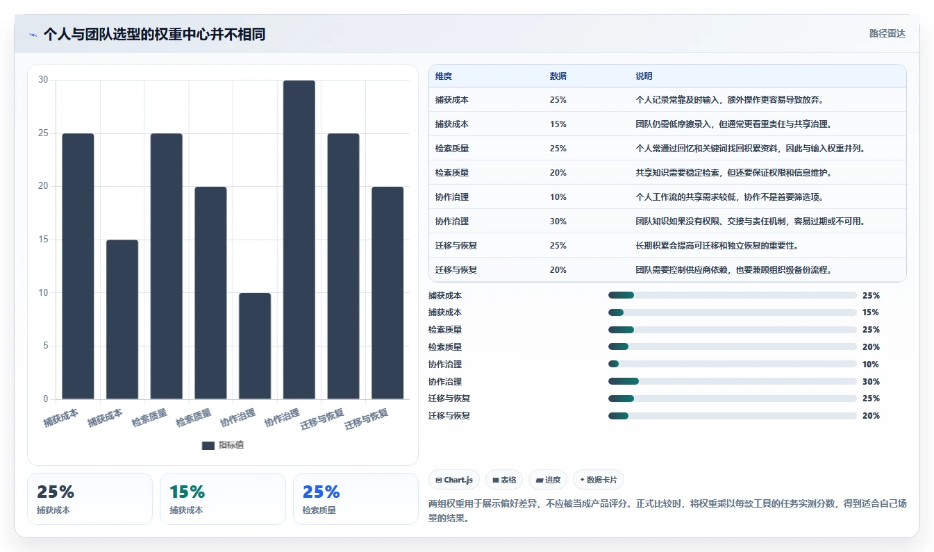Open the dark 25% 捕获成本 data card

[90, 499]
